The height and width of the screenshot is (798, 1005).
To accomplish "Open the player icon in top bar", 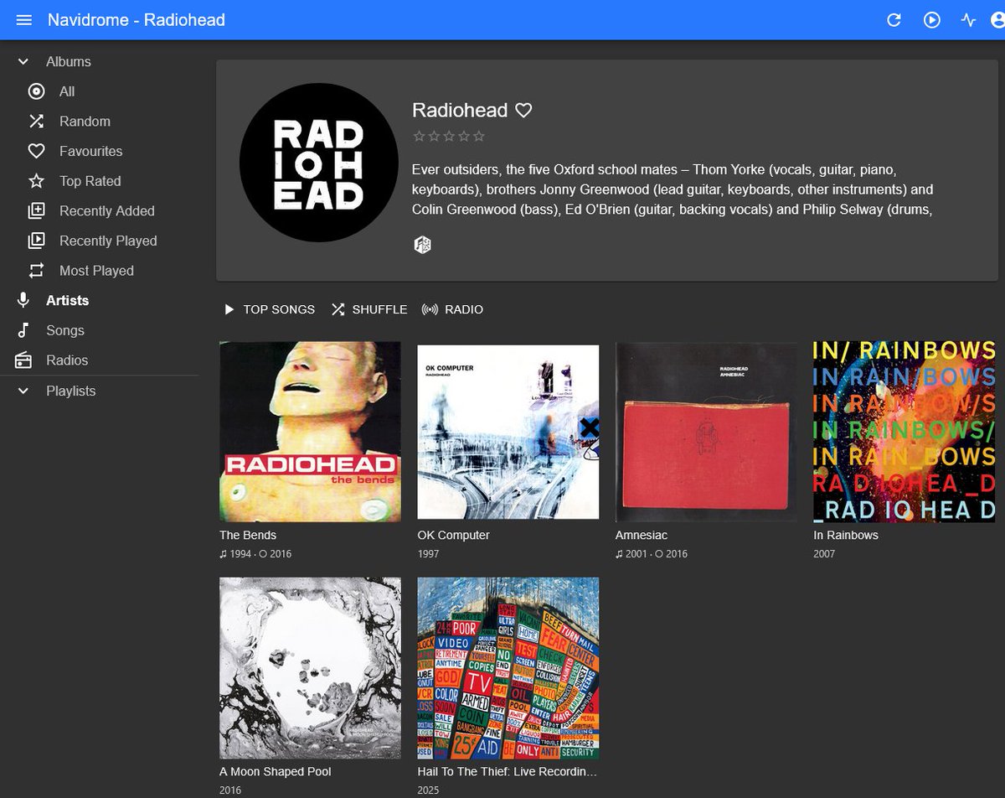I will pos(932,19).
